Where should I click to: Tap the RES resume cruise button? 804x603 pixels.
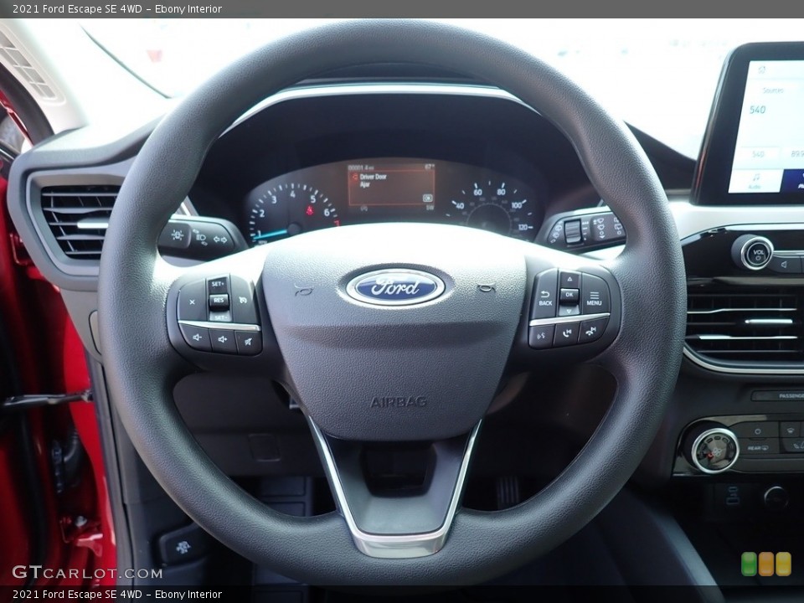[219, 301]
